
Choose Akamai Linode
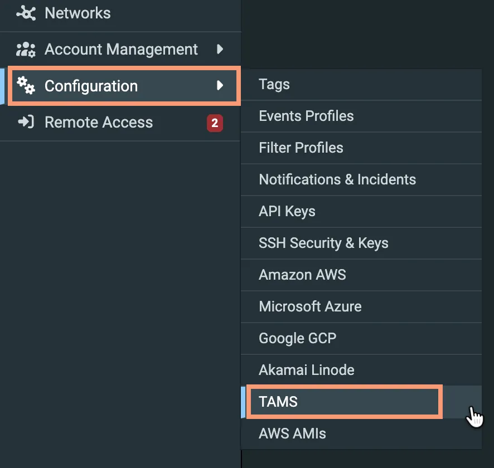[361, 370]
